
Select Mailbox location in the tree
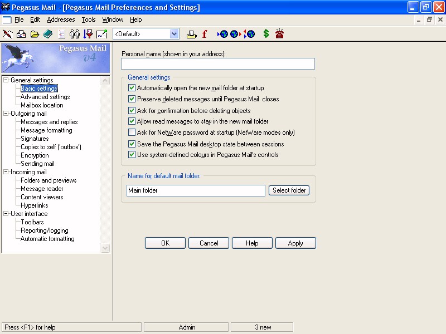(42, 105)
